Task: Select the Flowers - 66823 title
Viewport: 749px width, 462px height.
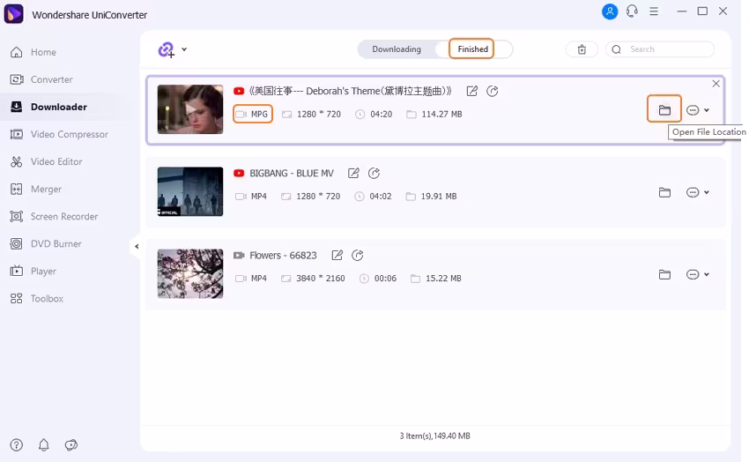Action: pyautogui.click(x=283, y=256)
